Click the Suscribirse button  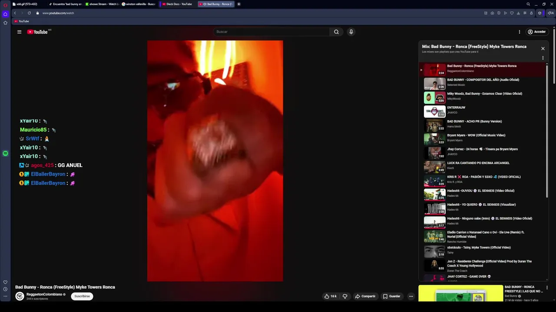(82, 296)
